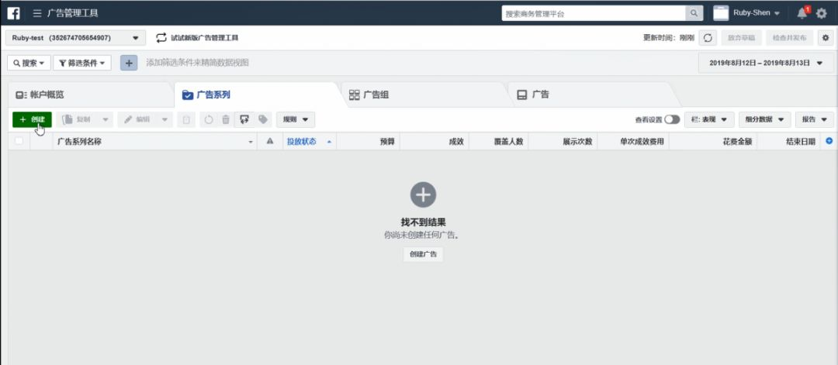Click the tag label icon in the toolbar
The width and height of the screenshot is (838, 365).
(x=263, y=119)
